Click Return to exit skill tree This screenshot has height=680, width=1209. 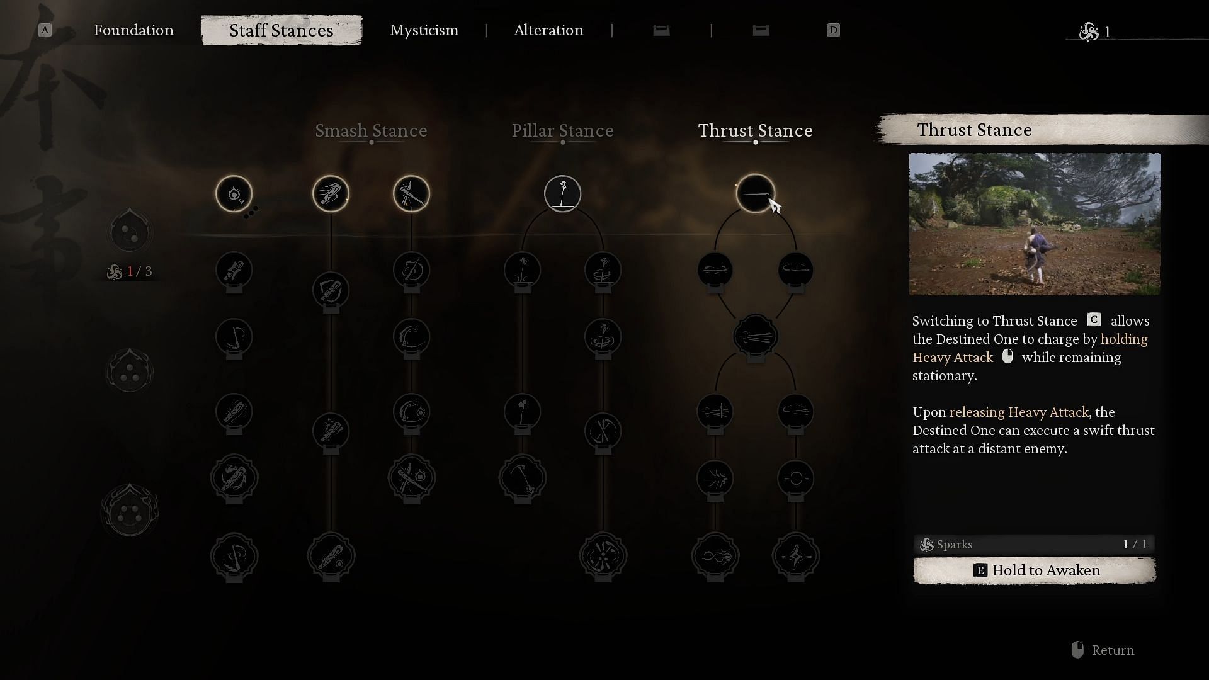1113,649
